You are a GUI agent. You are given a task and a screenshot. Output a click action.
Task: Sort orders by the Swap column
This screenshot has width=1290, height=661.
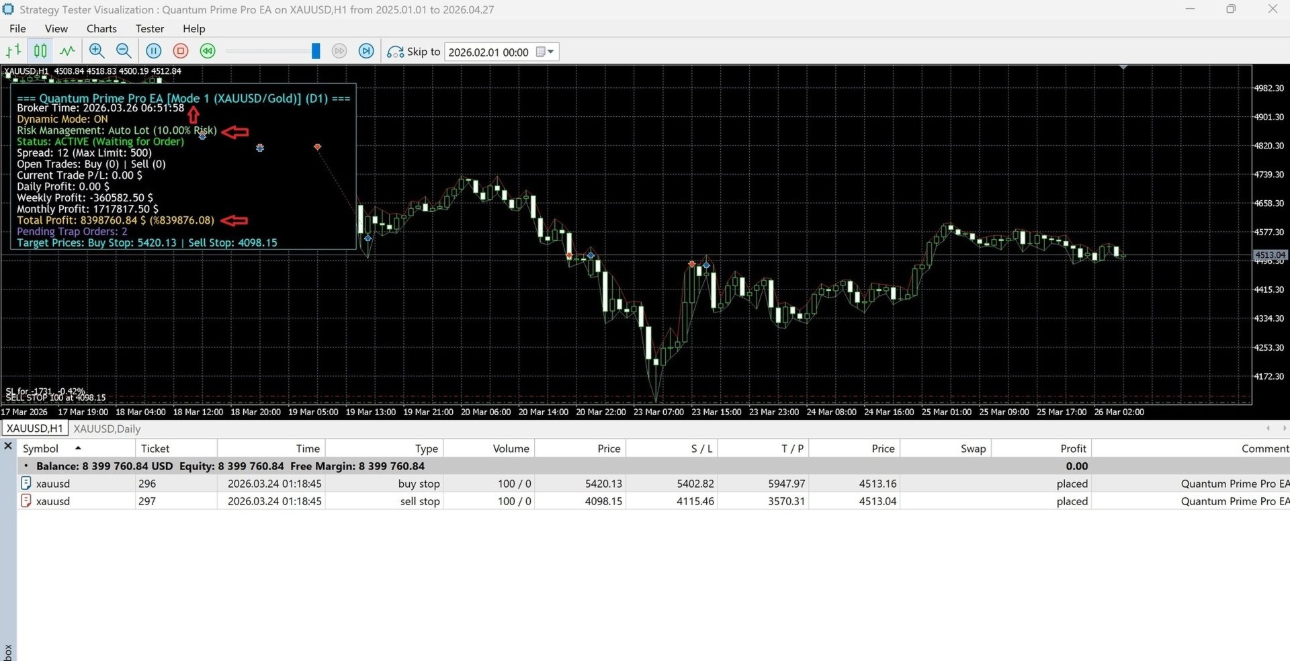coord(946,449)
